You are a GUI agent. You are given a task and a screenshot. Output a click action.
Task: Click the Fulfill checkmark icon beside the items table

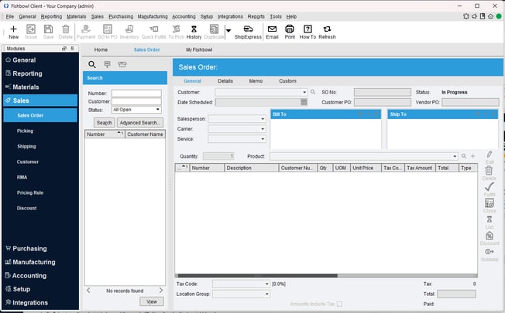490,187
